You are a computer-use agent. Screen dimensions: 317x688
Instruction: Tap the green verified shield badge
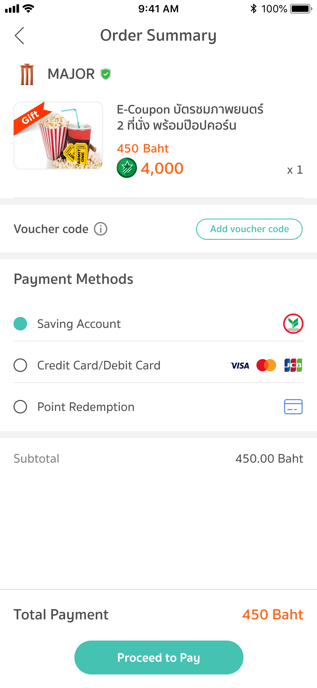click(x=106, y=74)
